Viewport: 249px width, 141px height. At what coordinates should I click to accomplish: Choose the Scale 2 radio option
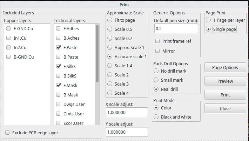(110, 75)
